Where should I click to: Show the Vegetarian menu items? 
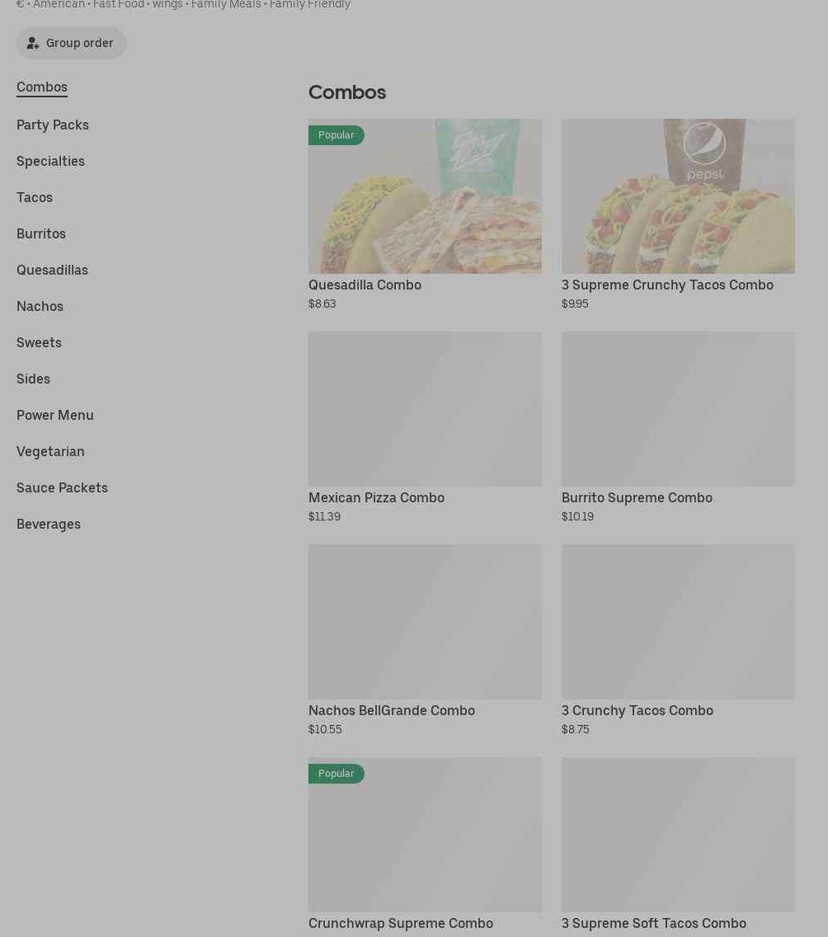[x=50, y=451]
